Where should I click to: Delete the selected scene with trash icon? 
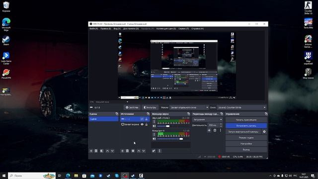click(96, 151)
